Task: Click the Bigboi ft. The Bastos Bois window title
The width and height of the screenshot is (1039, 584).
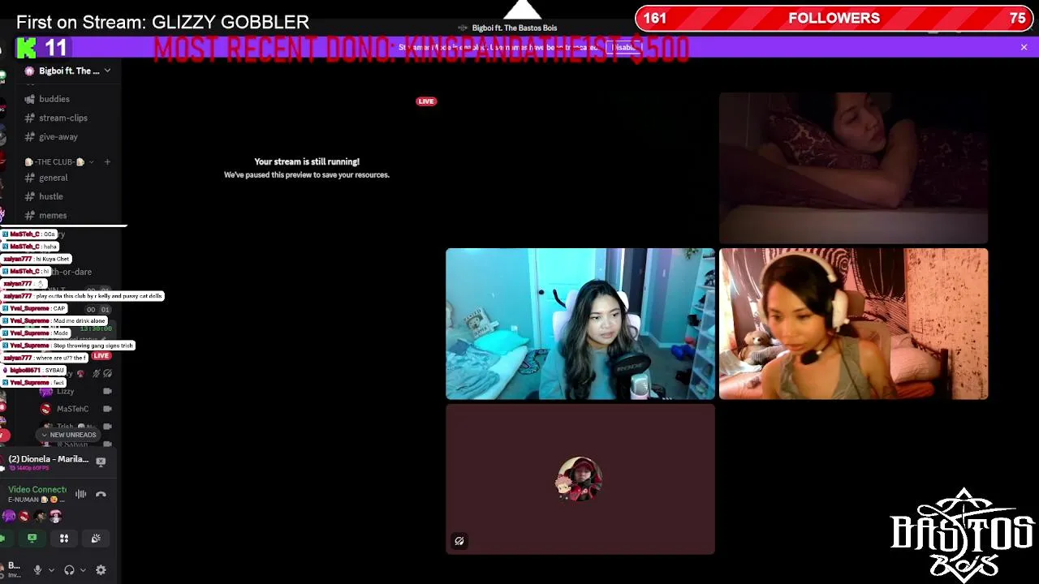Action: (x=515, y=28)
